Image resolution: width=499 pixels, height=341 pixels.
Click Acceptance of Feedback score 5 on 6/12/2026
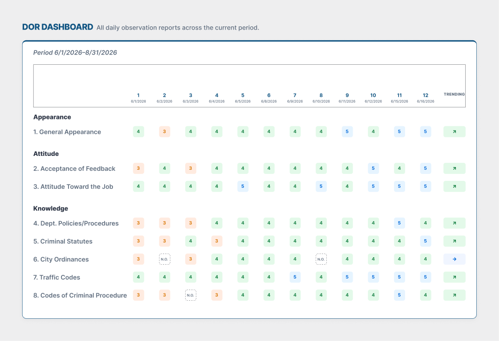coord(373,168)
